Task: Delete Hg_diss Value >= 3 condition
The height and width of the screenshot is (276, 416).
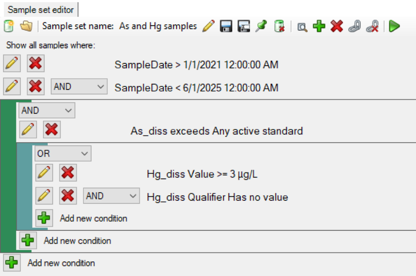Action: 68,173
